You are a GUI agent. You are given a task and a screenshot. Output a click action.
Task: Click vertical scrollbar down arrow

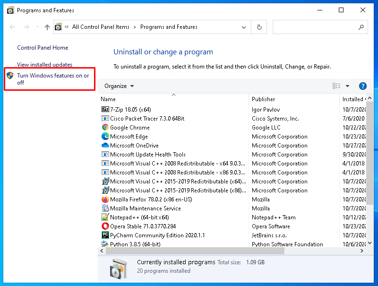[370, 243]
